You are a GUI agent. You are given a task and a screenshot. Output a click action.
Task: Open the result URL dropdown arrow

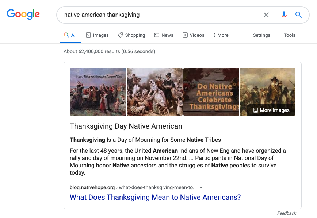pyautogui.click(x=201, y=187)
